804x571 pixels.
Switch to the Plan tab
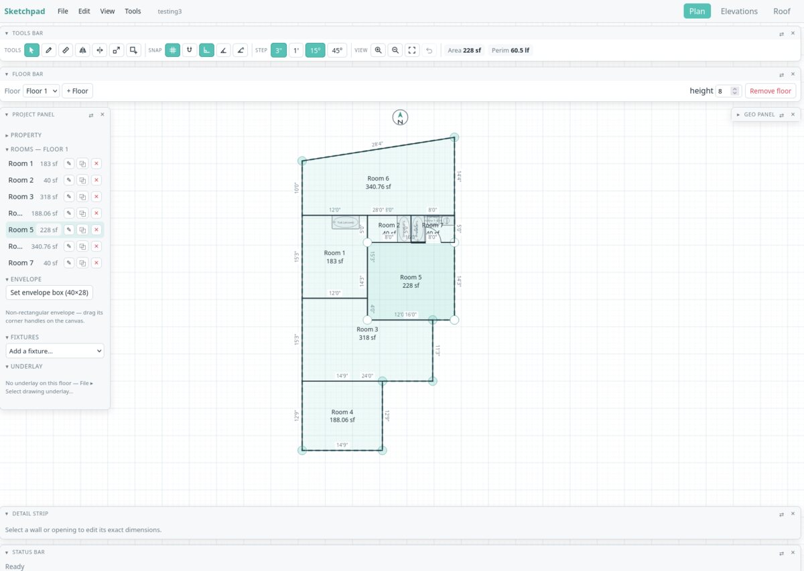point(697,11)
